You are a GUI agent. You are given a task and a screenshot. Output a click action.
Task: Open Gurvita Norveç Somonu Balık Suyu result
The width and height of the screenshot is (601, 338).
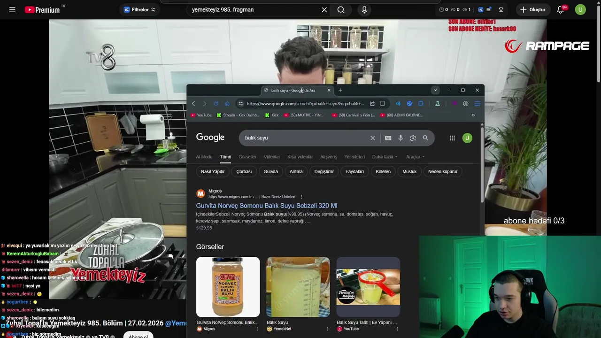point(267,206)
